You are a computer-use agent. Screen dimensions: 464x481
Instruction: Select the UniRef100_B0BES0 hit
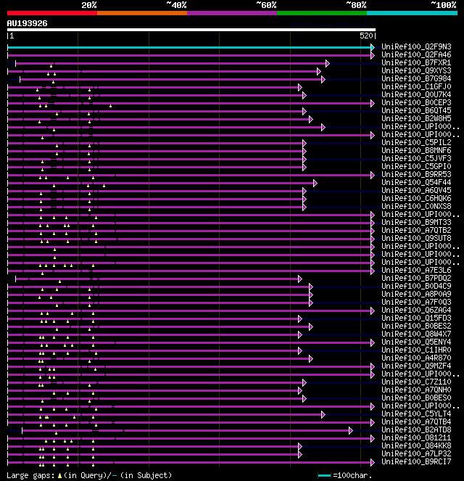[x=416, y=398]
